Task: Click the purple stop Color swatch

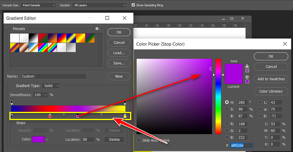Action: tap(38, 139)
